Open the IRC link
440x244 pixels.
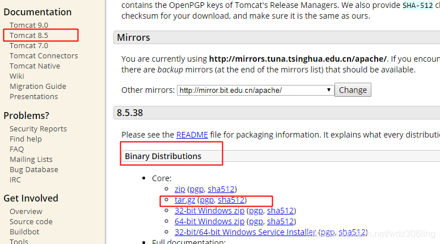(15, 180)
